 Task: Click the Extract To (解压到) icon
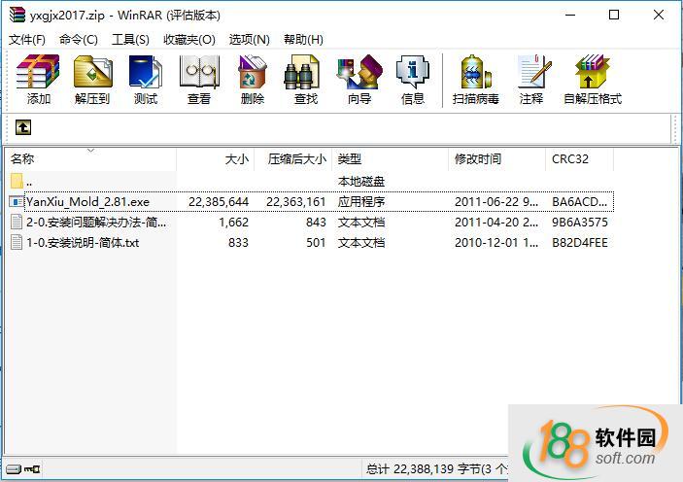tap(92, 80)
